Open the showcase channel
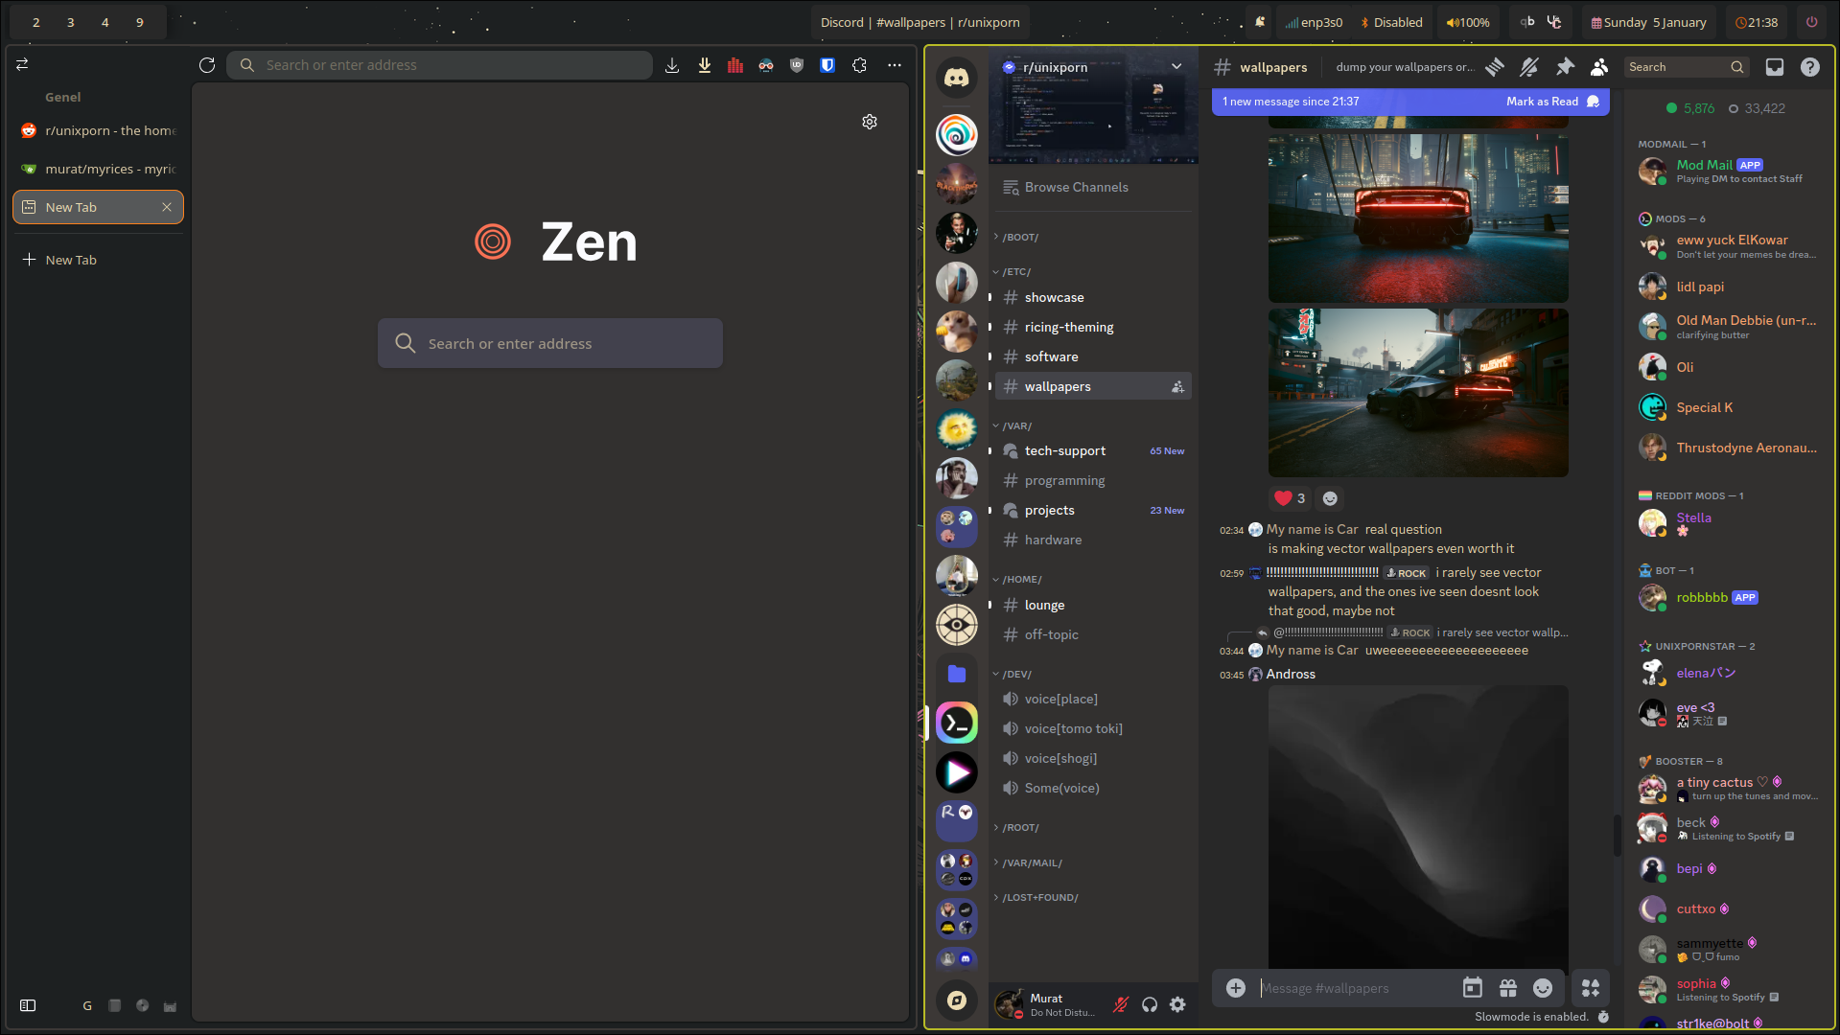This screenshot has height=1035, width=1840. 1093,298
